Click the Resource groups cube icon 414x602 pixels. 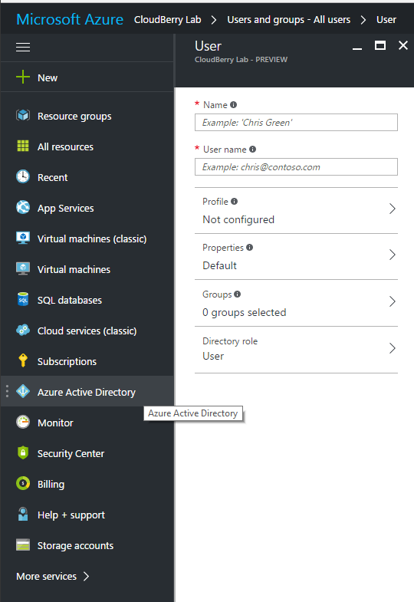[x=23, y=115]
